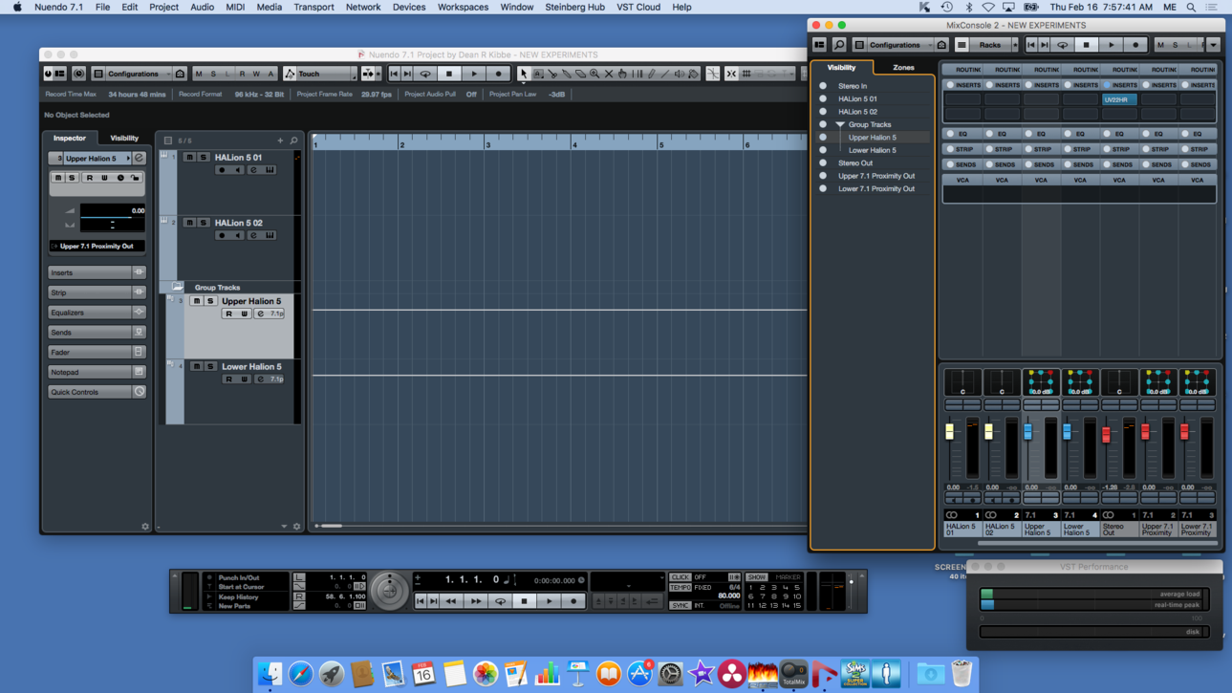Viewport: 1232px width, 693px height.
Task: Open the Group Tracks folder icon
Action: pyautogui.click(x=178, y=287)
